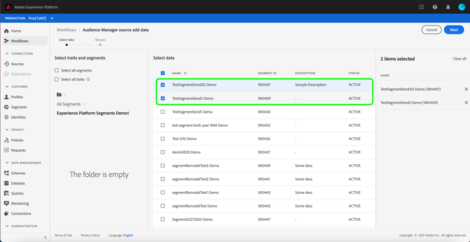Open Schemas in the sidebar
The height and width of the screenshot is (242, 470).
(18, 173)
